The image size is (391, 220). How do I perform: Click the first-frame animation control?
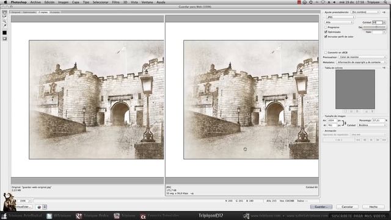358,140
